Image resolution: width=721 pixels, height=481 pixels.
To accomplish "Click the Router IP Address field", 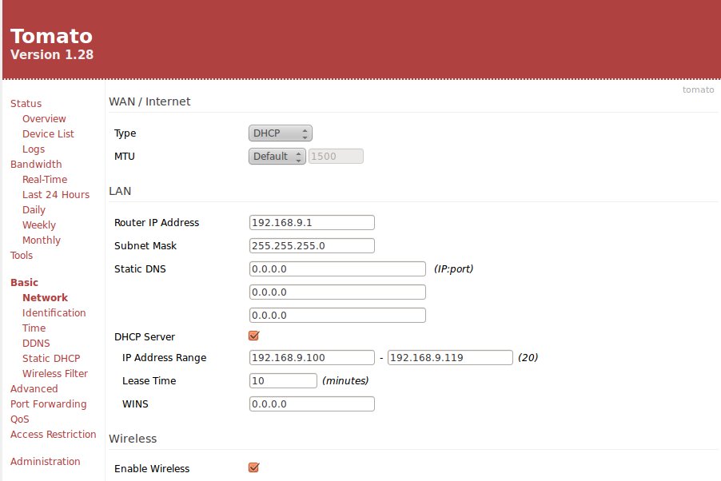I will click(x=312, y=223).
